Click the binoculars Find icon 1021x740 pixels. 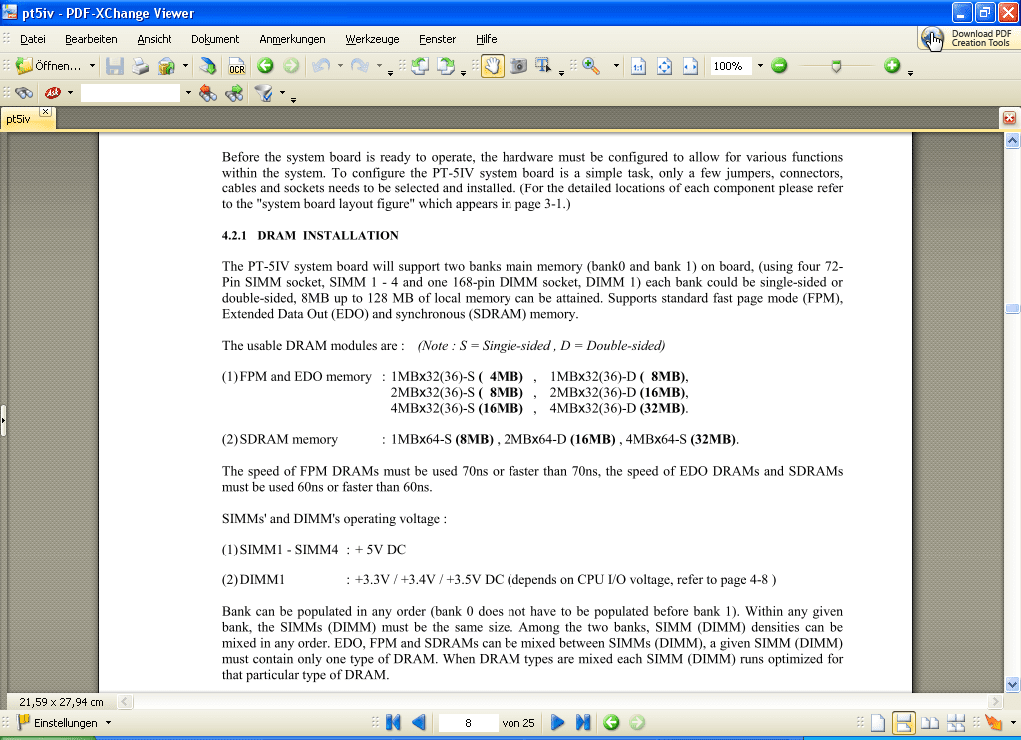24,93
